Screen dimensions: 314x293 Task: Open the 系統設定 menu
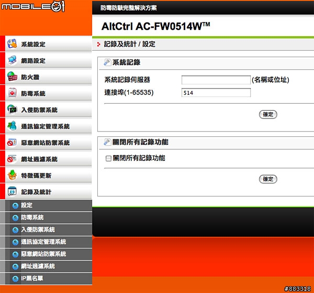pos(49,44)
